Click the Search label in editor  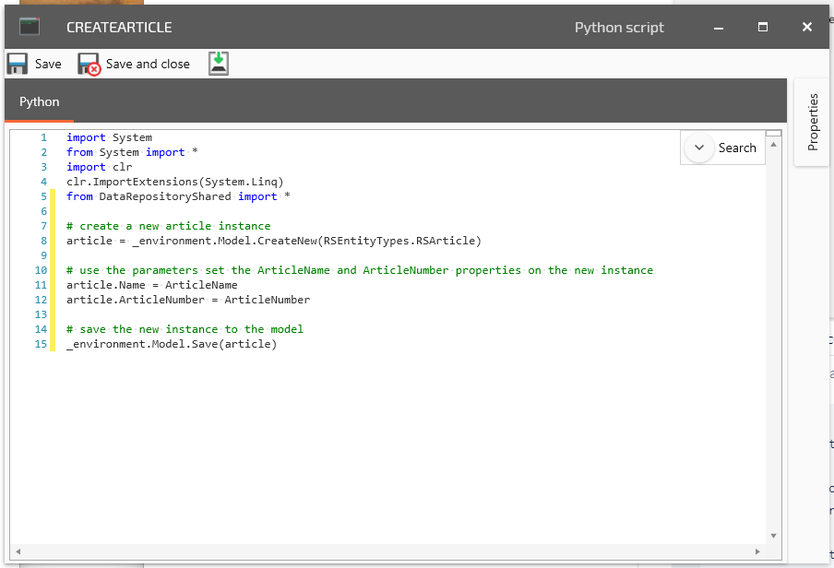737,148
